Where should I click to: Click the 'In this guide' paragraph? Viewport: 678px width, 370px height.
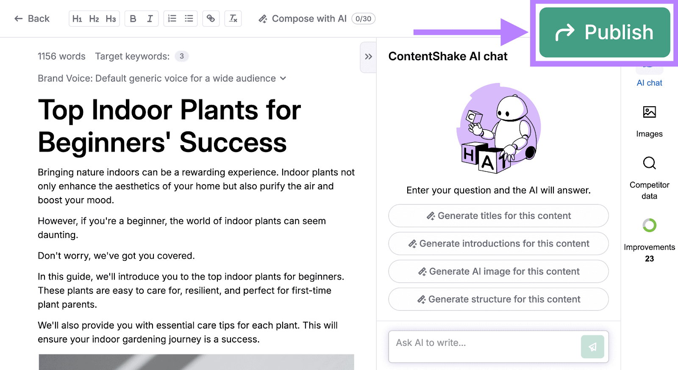(191, 290)
